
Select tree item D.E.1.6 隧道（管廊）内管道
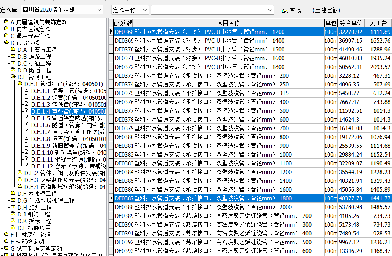pyautogui.click(x=68, y=125)
